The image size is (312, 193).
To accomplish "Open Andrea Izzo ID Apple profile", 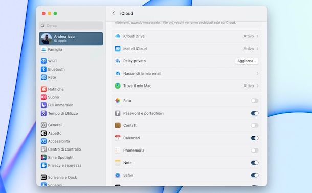I will tap(71, 38).
